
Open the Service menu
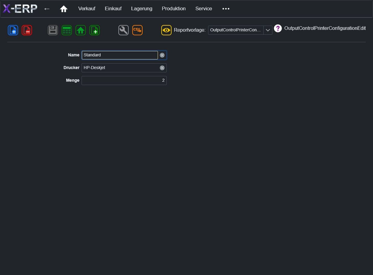point(204,9)
